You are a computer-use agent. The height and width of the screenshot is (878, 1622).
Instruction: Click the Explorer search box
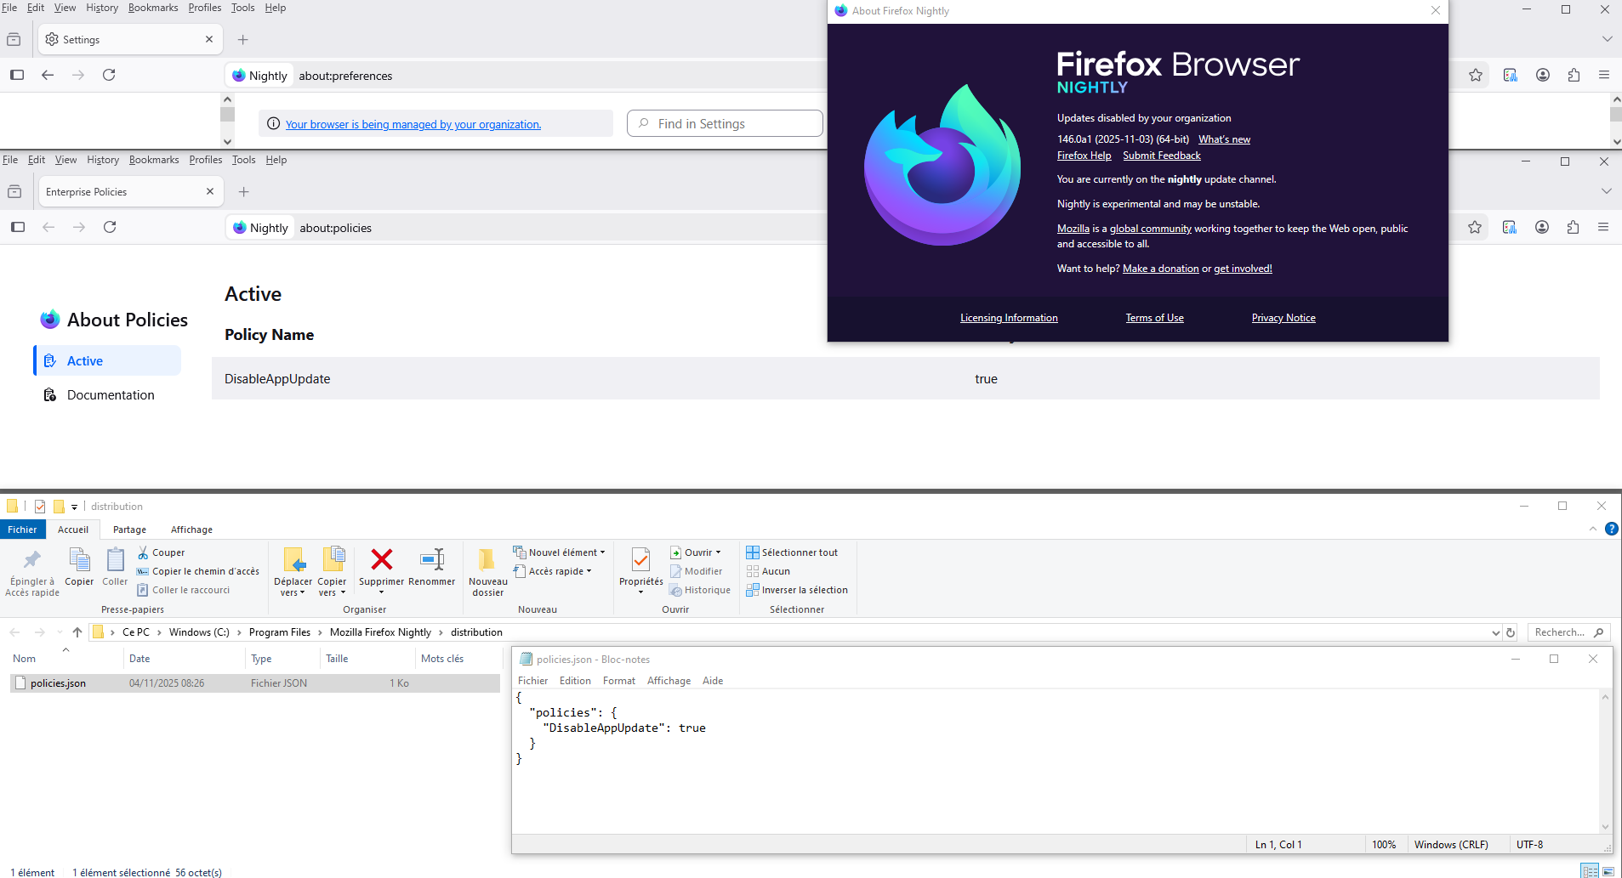coord(1568,632)
